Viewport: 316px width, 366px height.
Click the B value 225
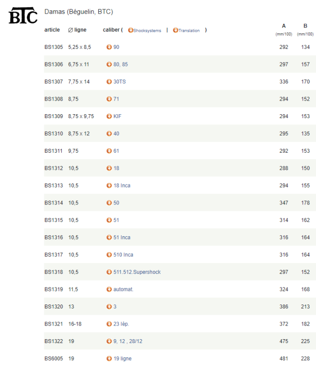click(x=305, y=341)
